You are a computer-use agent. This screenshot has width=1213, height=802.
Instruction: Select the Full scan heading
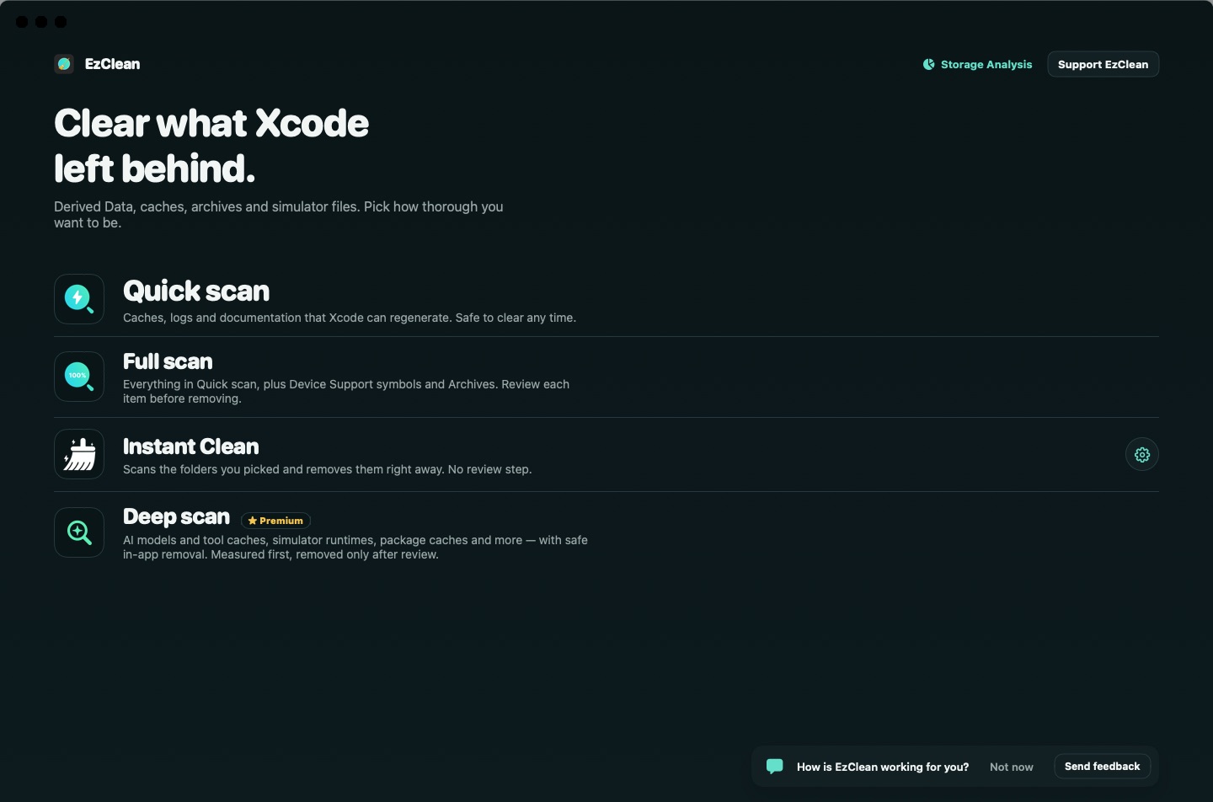coord(168,361)
